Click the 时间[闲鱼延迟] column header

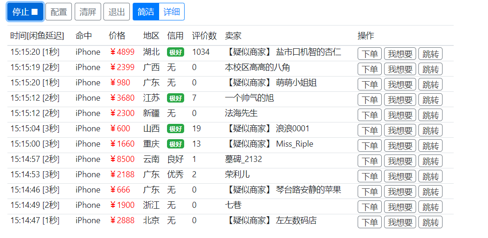tap(37, 36)
